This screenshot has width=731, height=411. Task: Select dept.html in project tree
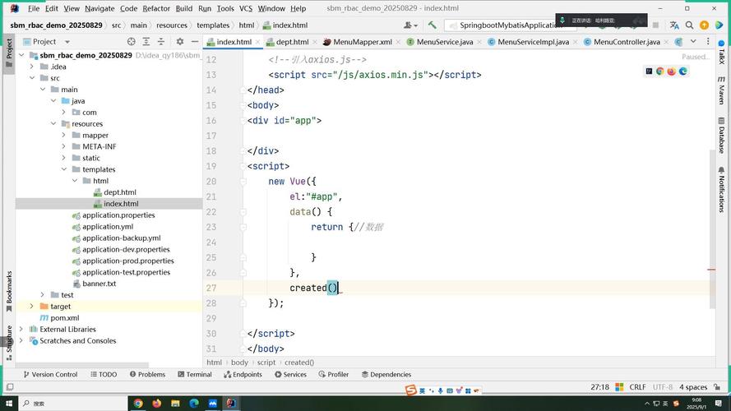click(119, 192)
